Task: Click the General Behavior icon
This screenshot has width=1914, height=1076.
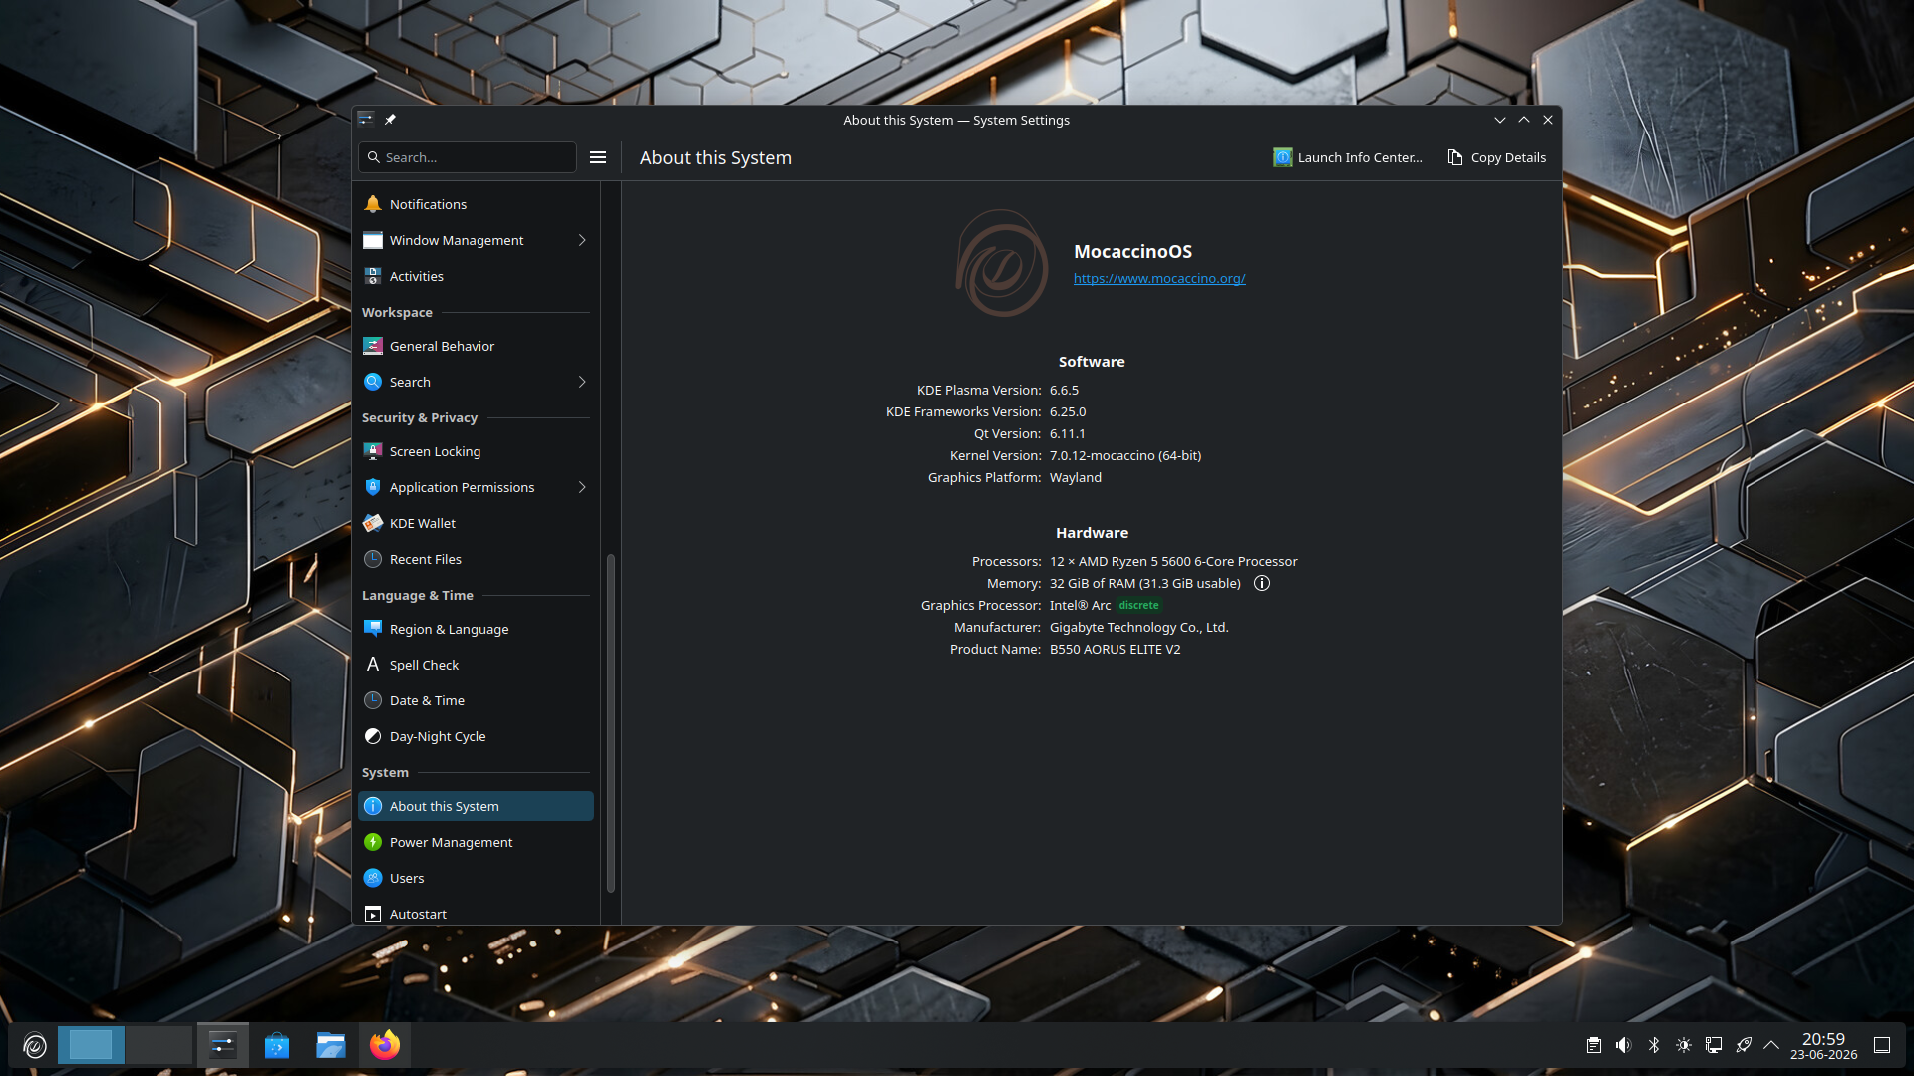Action: coord(373,346)
